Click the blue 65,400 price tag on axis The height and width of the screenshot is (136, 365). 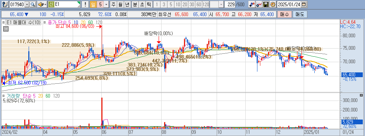(352, 75)
